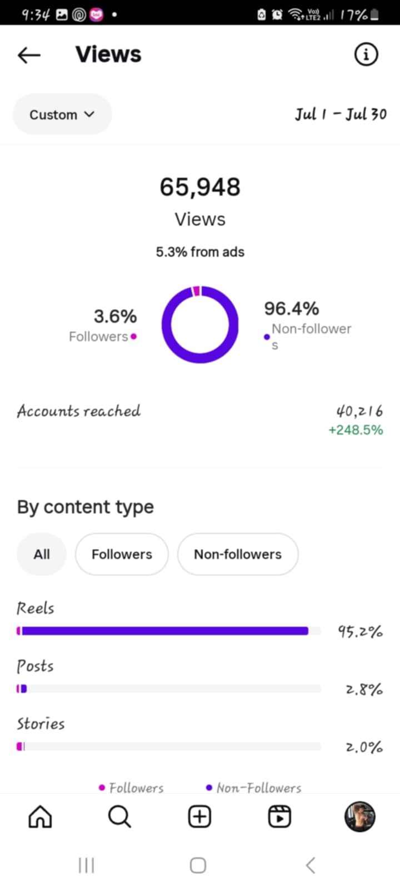Open the Search magnifier icon
This screenshot has height=889, width=400.
point(119,817)
